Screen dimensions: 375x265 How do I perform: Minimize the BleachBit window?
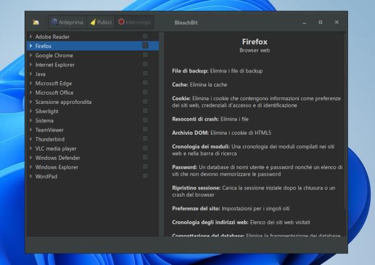pos(304,23)
